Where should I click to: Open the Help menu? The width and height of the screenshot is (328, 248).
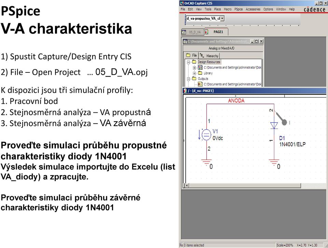tap(292, 9)
